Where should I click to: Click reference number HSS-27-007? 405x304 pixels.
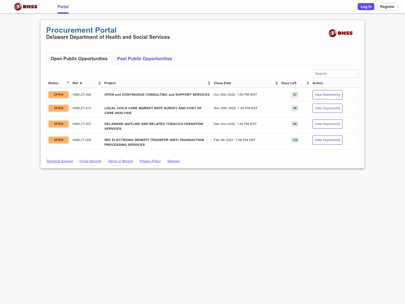click(82, 124)
